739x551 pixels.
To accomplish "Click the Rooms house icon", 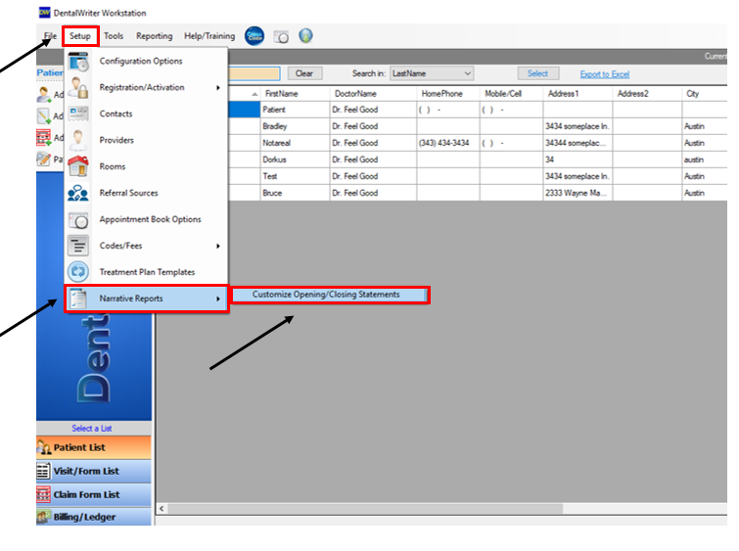I will (x=78, y=166).
